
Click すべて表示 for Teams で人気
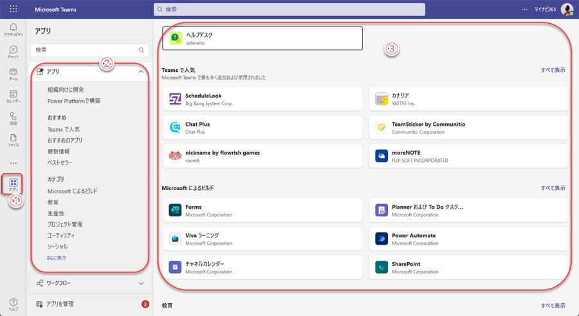coord(553,70)
